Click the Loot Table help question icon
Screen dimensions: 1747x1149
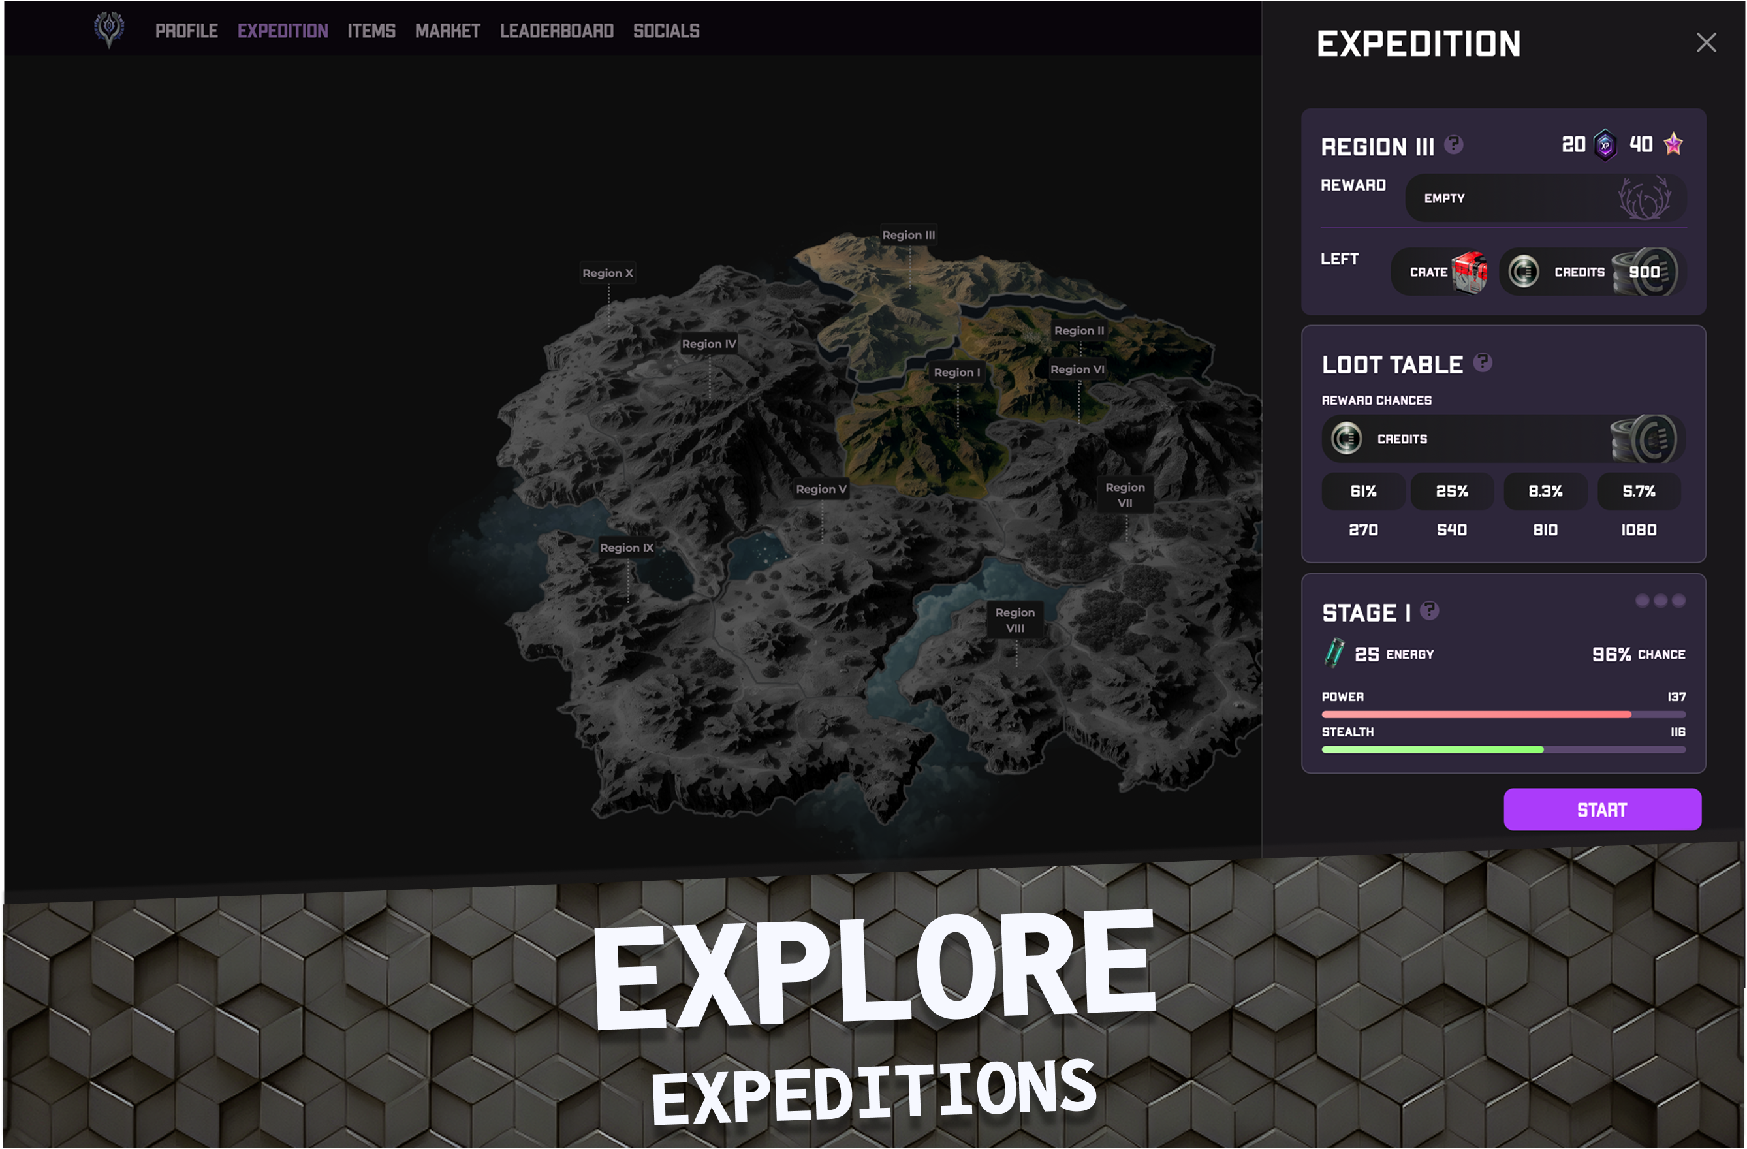tap(1483, 363)
